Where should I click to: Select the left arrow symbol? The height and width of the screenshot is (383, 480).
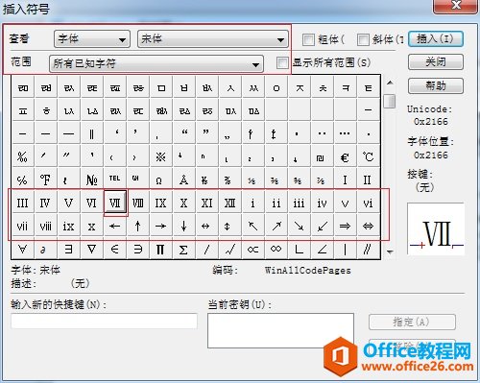tap(115, 226)
